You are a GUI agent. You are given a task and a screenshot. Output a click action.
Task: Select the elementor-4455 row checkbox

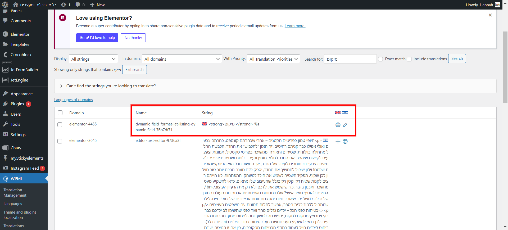click(x=60, y=125)
